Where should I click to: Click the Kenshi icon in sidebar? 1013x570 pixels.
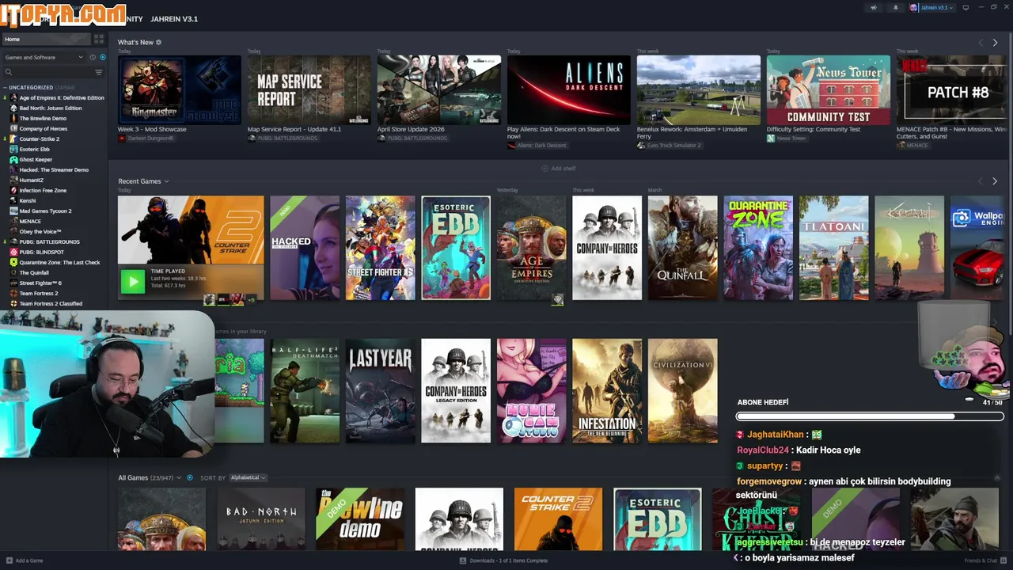click(x=13, y=200)
